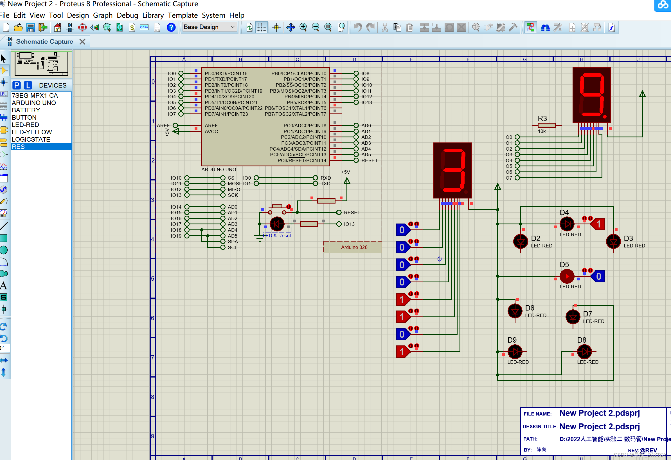Viewport: 671px width, 460px height.
Task: Click the redraw display icon
Action: coord(249,28)
